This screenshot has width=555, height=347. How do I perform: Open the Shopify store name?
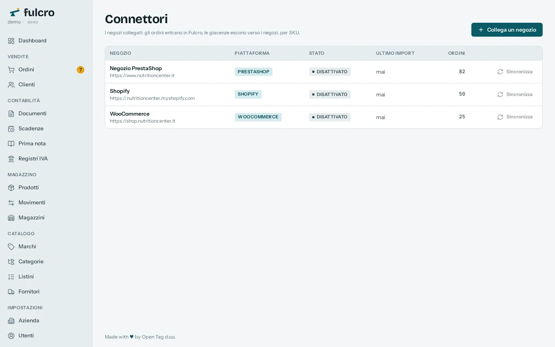click(x=119, y=91)
